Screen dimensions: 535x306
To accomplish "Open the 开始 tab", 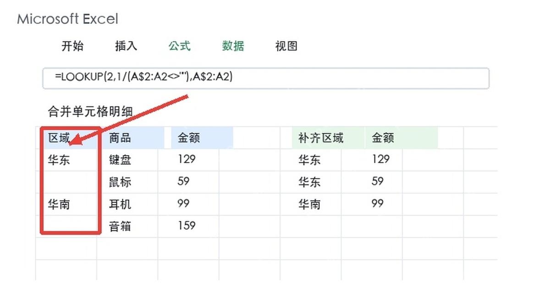I will pyautogui.click(x=72, y=46).
